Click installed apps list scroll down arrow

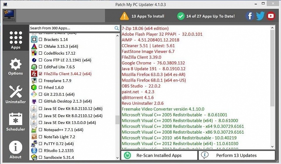(273, 147)
